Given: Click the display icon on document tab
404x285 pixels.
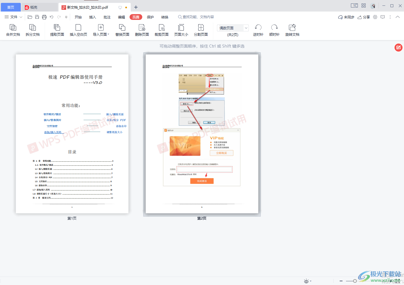Looking at the screenshot, I should pos(120,7).
